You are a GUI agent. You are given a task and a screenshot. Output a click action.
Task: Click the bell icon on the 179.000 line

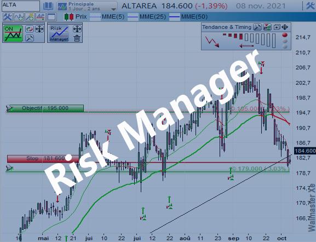[9, 168]
